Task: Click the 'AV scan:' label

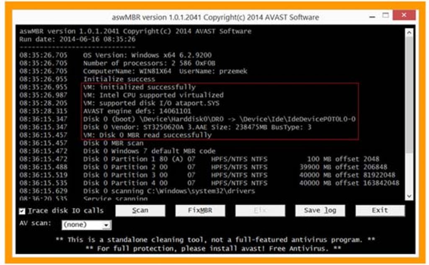Action: 35,223
